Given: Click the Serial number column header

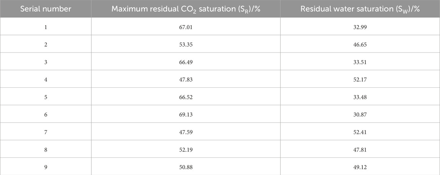Looking at the screenshot, I should pos(46,8).
